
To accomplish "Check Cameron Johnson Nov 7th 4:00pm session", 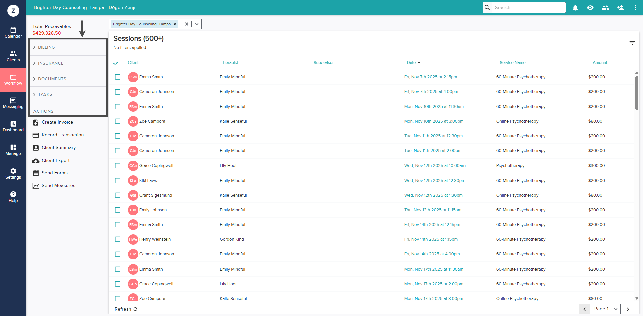I will (x=118, y=92).
